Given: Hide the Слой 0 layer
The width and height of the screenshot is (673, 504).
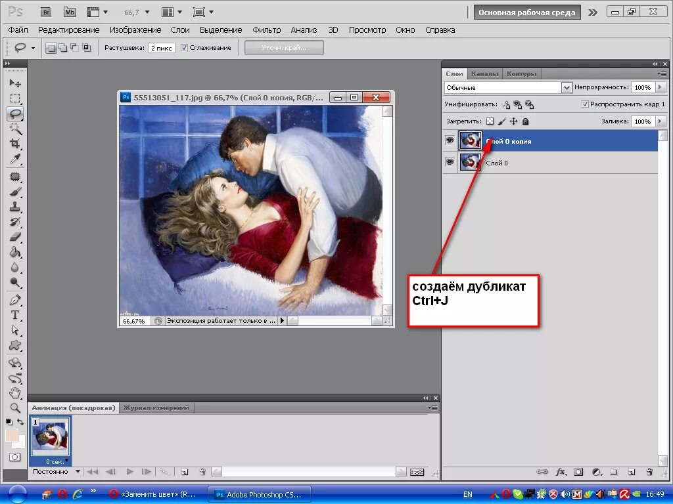Looking at the screenshot, I should click(450, 162).
